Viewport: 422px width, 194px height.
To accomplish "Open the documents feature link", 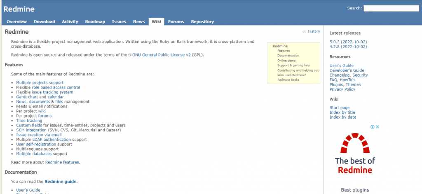I will (40, 102).
